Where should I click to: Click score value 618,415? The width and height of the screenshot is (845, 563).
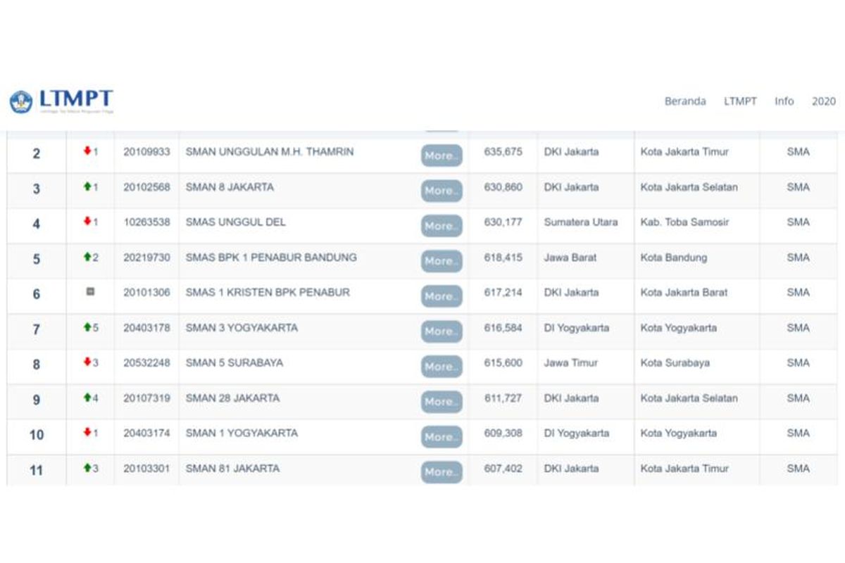tap(503, 257)
